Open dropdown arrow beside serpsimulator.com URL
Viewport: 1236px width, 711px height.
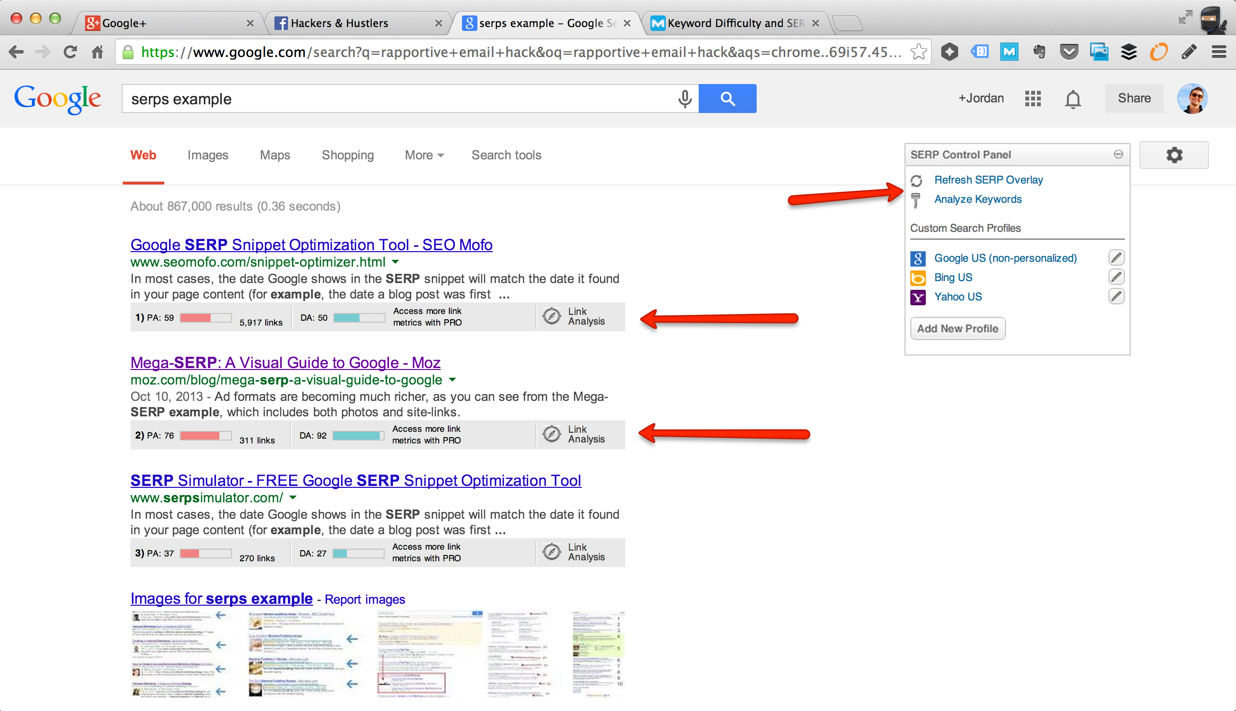[x=293, y=498]
